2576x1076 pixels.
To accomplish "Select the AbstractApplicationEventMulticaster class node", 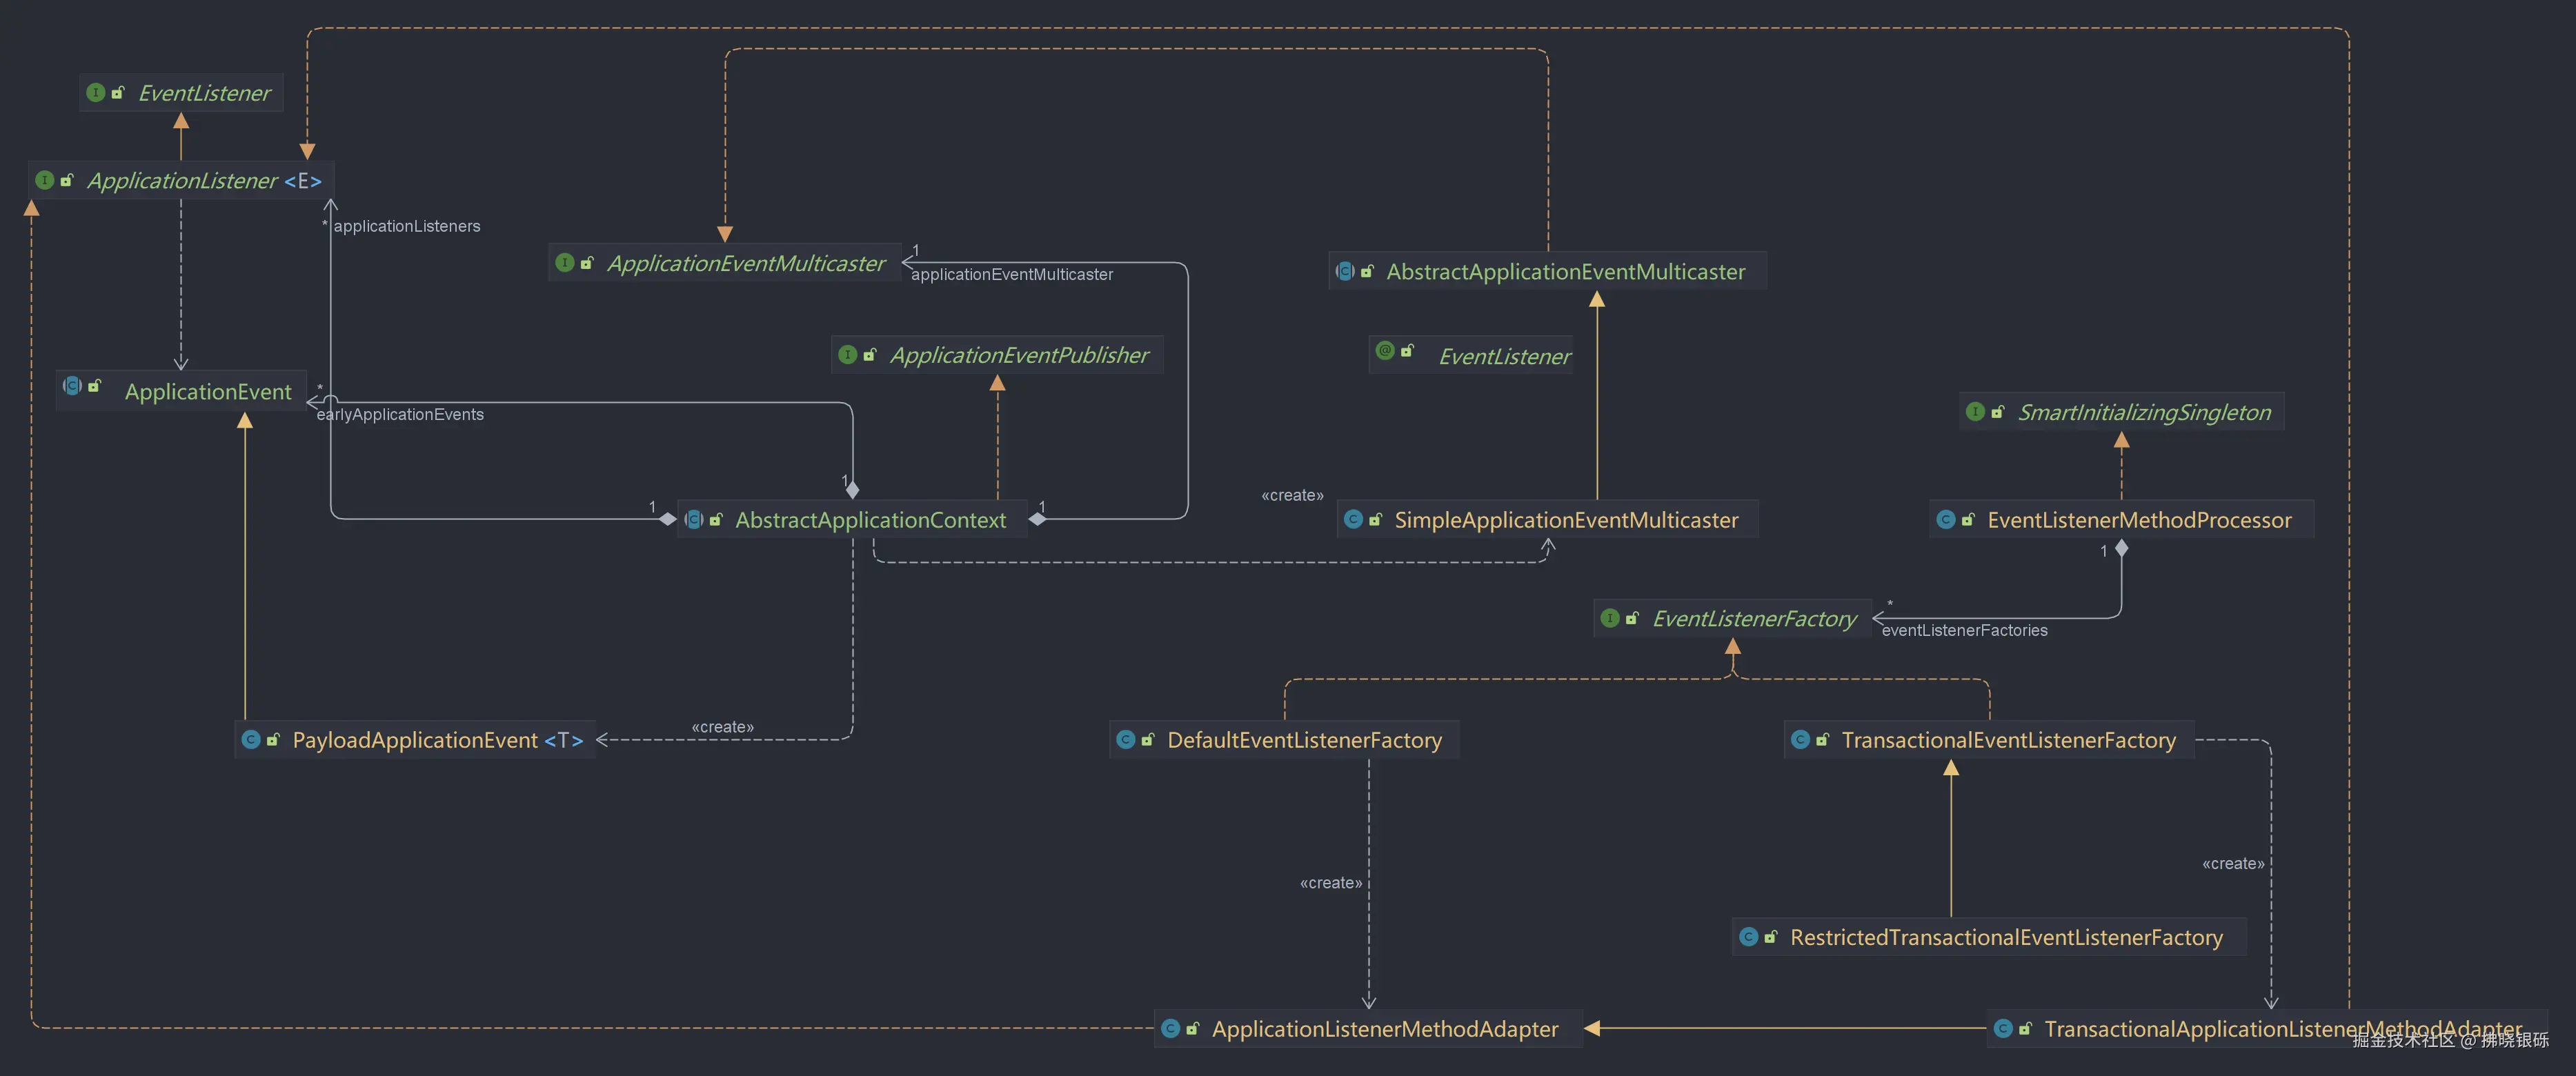I will pyautogui.click(x=1565, y=272).
